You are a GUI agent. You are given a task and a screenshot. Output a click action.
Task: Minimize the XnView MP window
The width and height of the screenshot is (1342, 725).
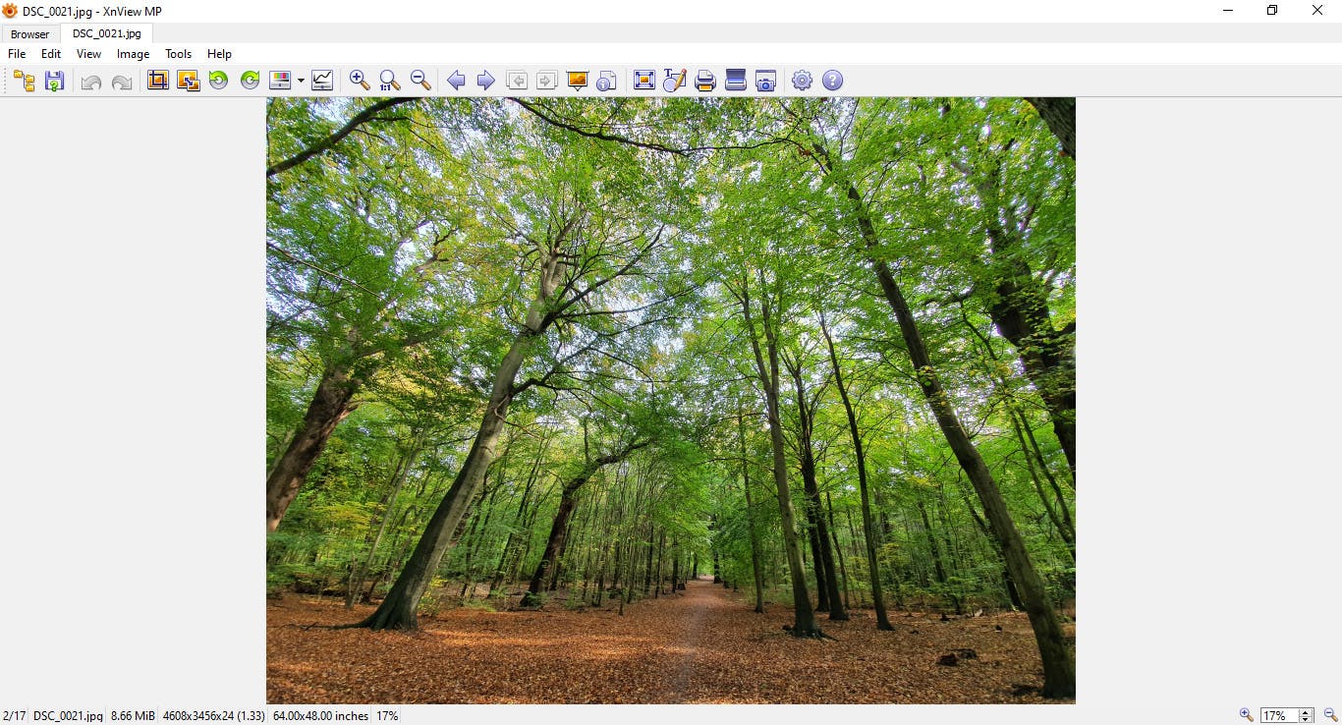pos(1228,11)
